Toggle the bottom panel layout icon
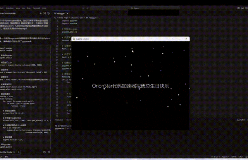The image size is (248, 160). tap(243, 8)
